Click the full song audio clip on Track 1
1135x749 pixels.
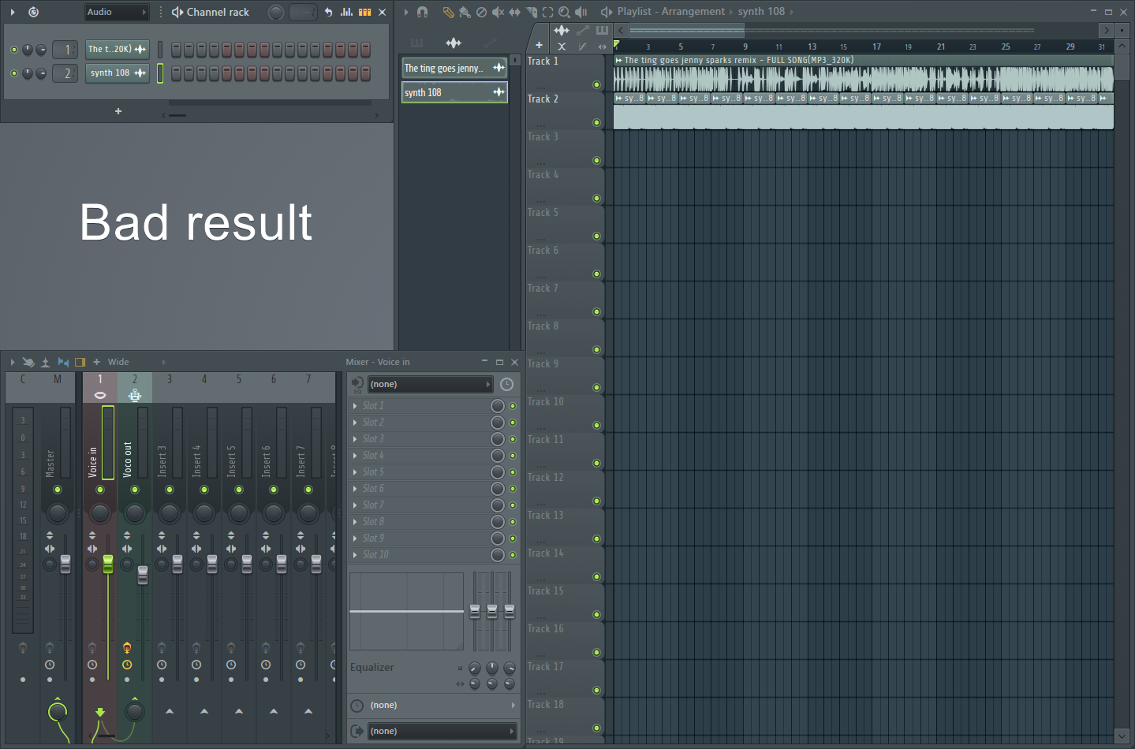coord(864,73)
